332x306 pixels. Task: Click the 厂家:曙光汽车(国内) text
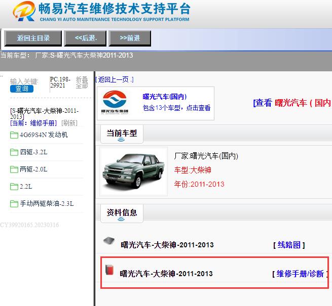tap(206, 156)
